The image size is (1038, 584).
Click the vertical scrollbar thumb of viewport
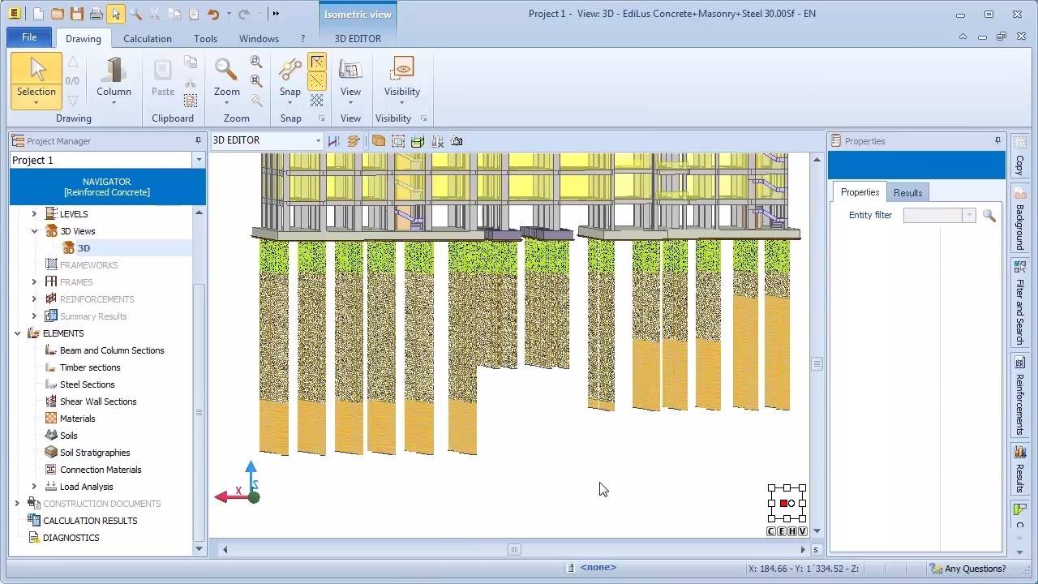817,364
